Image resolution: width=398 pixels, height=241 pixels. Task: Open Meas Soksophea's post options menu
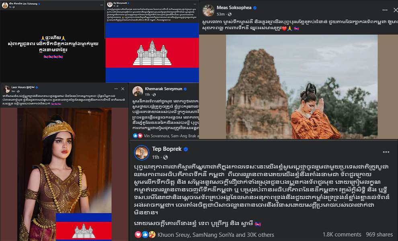point(385,10)
